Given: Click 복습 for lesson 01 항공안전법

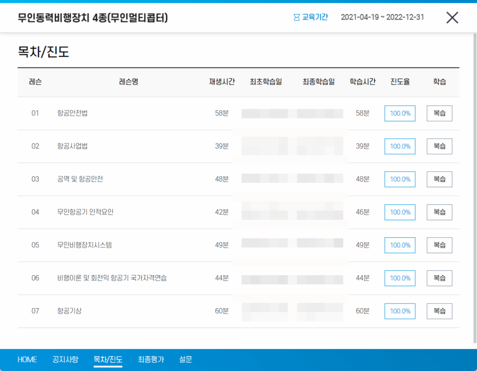Looking at the screenshot, I should tap(439, 113).
